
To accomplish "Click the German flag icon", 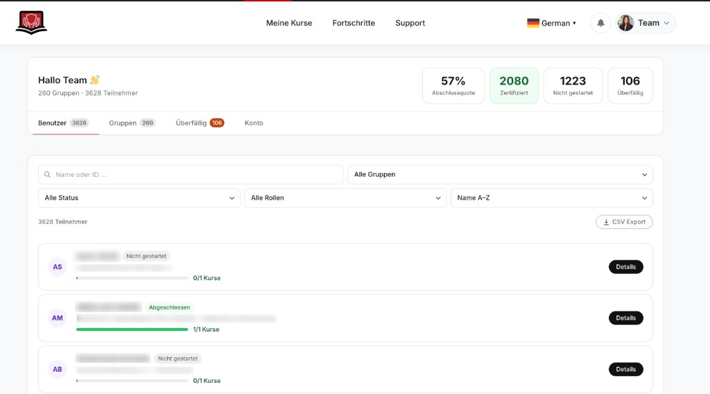I will (x=533, y=23).
